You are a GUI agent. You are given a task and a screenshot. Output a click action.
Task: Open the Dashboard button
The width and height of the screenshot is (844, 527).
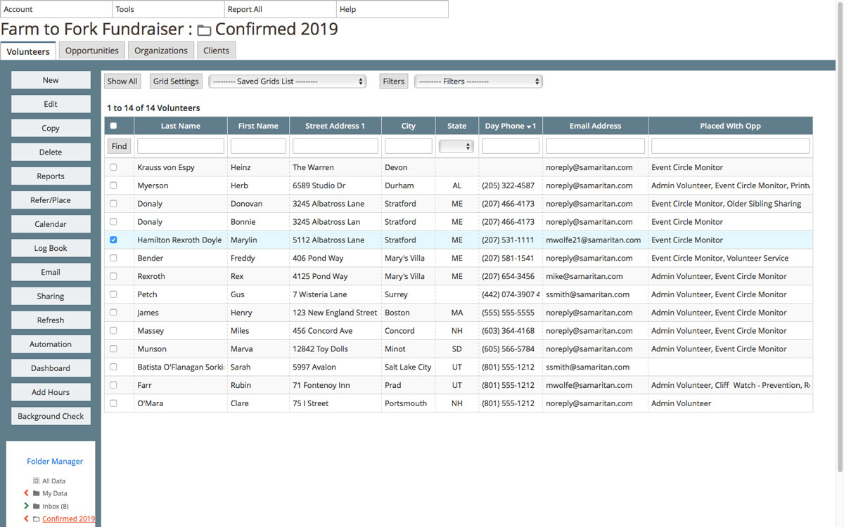tap(51, 368)
